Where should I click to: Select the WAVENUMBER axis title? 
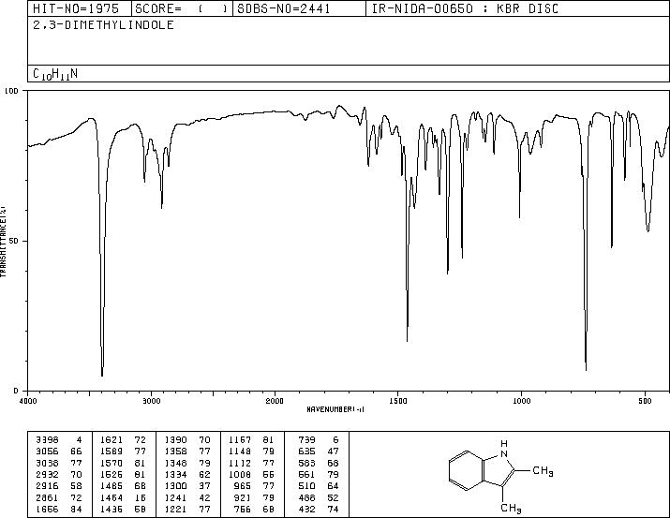pos(335,409)
